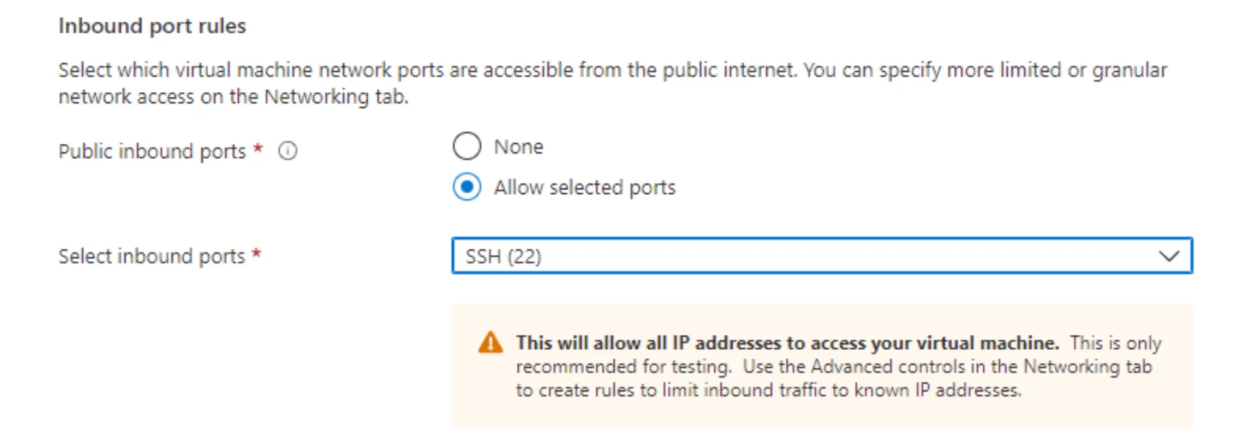Click the Allow selected ports label
Screen dimensions: 1242x446
(x=584, y=186)
